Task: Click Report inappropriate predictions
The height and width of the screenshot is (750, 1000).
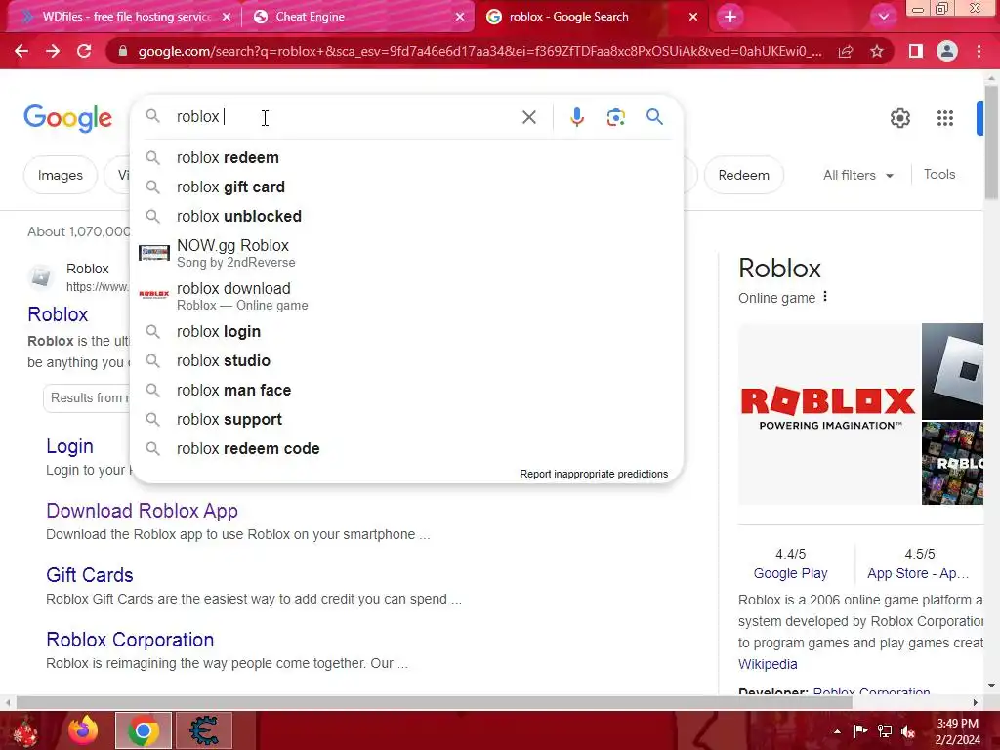Action: point(594,474)
